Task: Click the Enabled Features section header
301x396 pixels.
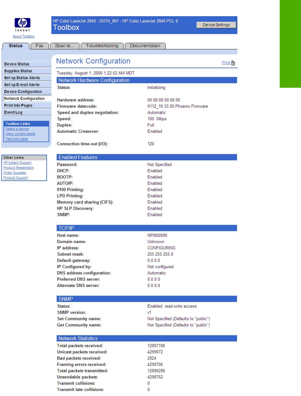Action: [147, 157]
